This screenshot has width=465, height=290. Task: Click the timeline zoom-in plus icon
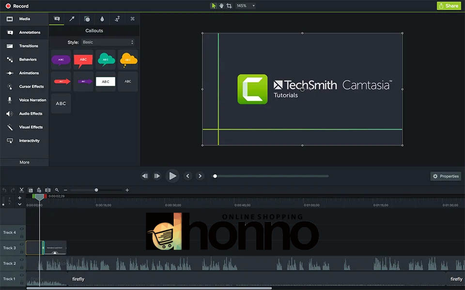click(x=127, y=190)
